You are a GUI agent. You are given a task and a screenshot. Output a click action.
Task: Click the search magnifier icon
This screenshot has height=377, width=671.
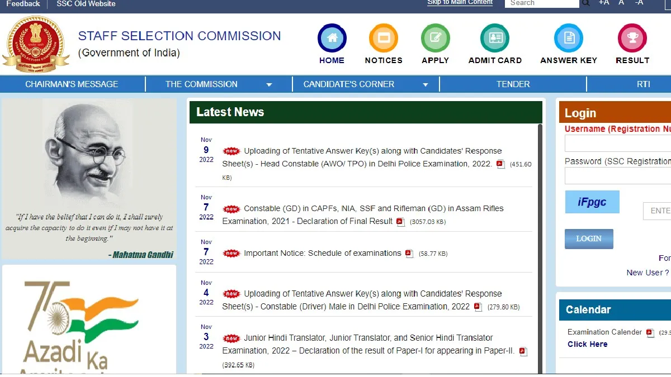pos(585,3)
